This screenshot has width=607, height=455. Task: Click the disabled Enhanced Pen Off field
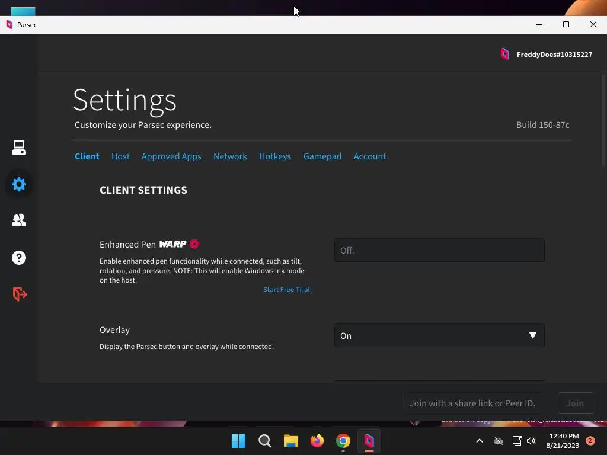(439, 251)
